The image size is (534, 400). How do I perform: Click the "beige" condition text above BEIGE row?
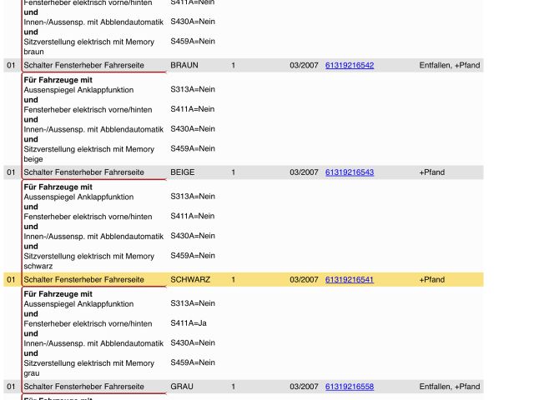pos(33,159)
